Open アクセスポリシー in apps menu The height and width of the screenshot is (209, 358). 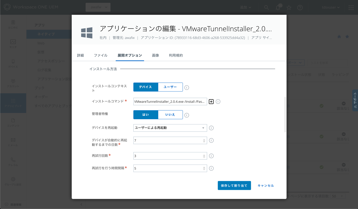pyautogui.click(x=51, y=61)
